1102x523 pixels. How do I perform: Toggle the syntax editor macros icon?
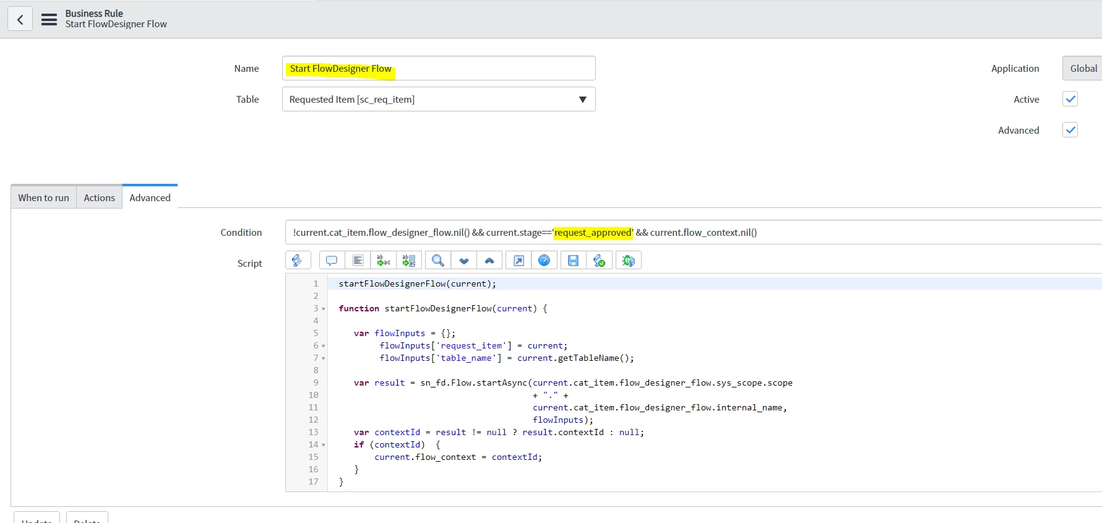point(298,261)
